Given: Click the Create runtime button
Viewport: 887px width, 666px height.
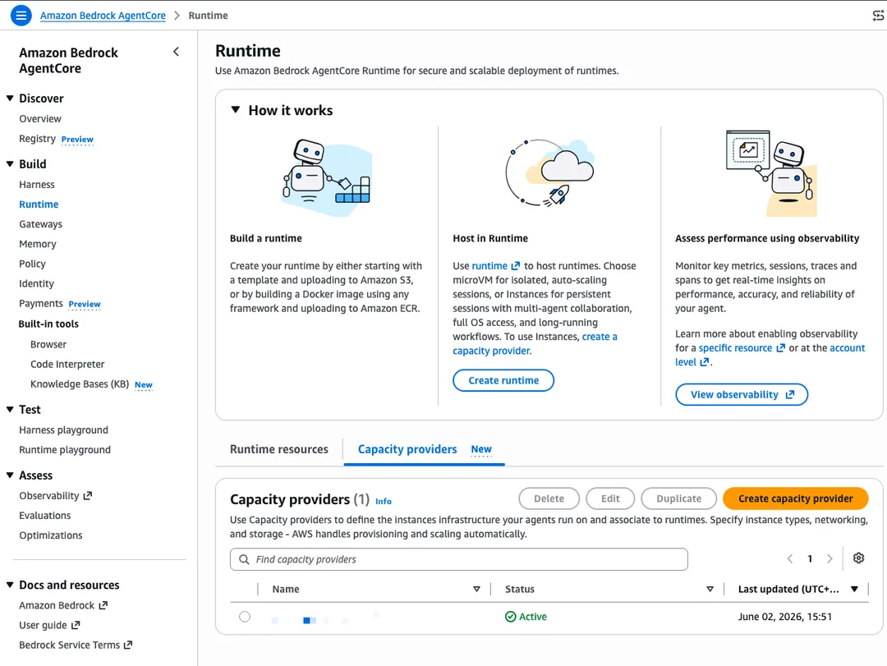Looking at the screenshot, I should click(x=503, y=380).
